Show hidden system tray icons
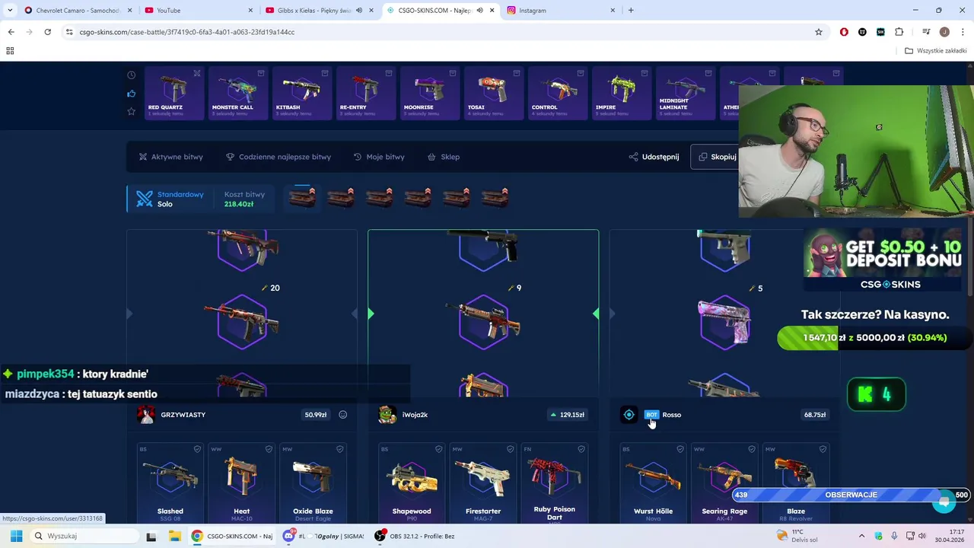 [861, 536]
